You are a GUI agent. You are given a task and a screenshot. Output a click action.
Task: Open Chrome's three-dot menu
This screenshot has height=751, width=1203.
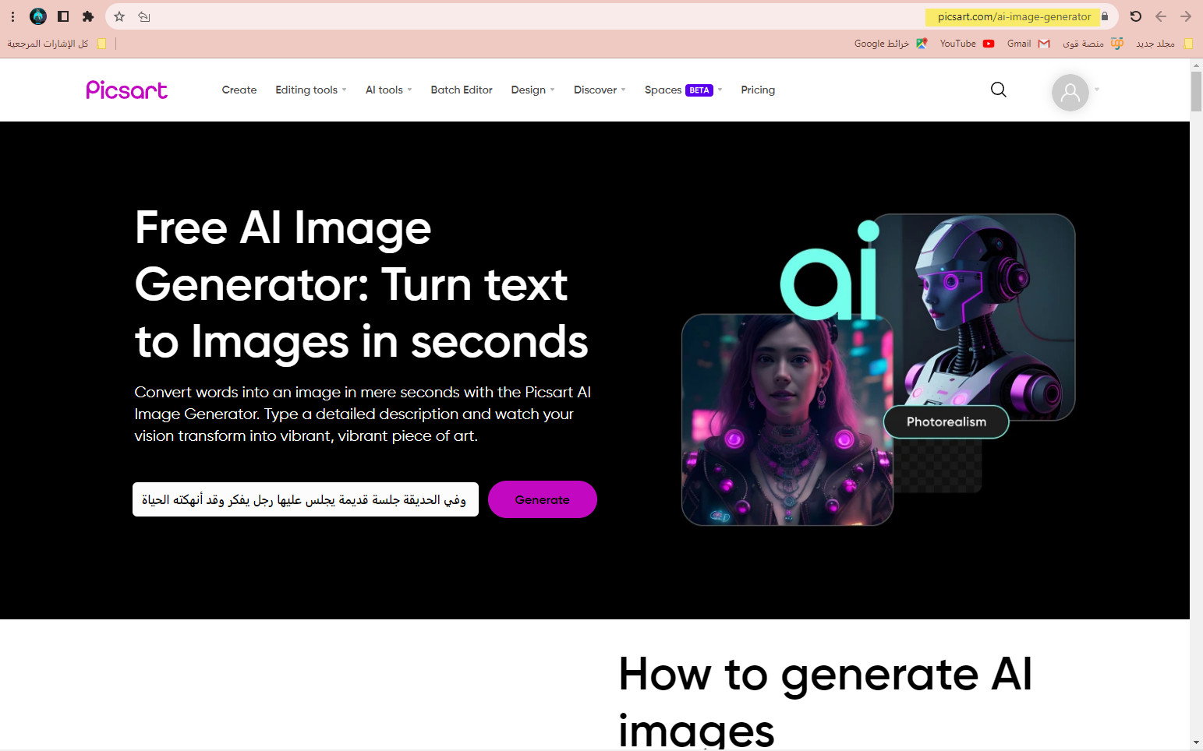[12, 16]
